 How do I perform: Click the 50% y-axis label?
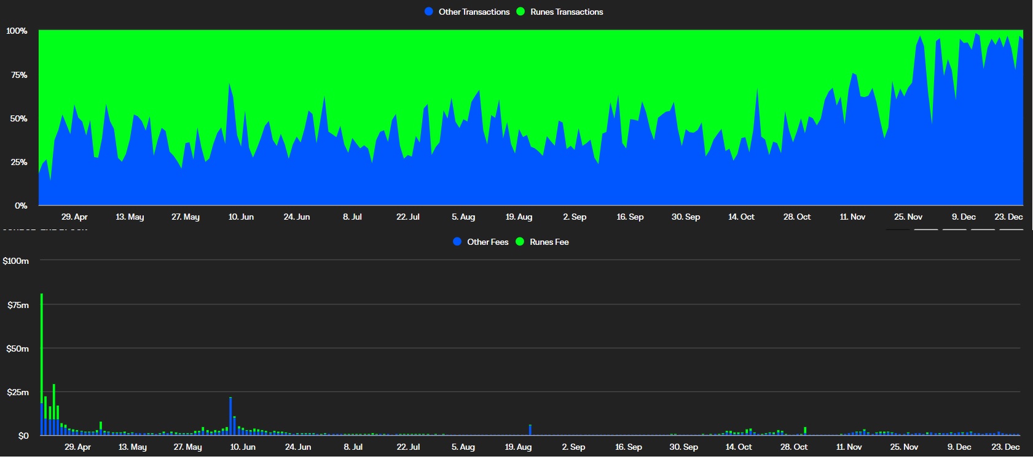click(18, 118)
